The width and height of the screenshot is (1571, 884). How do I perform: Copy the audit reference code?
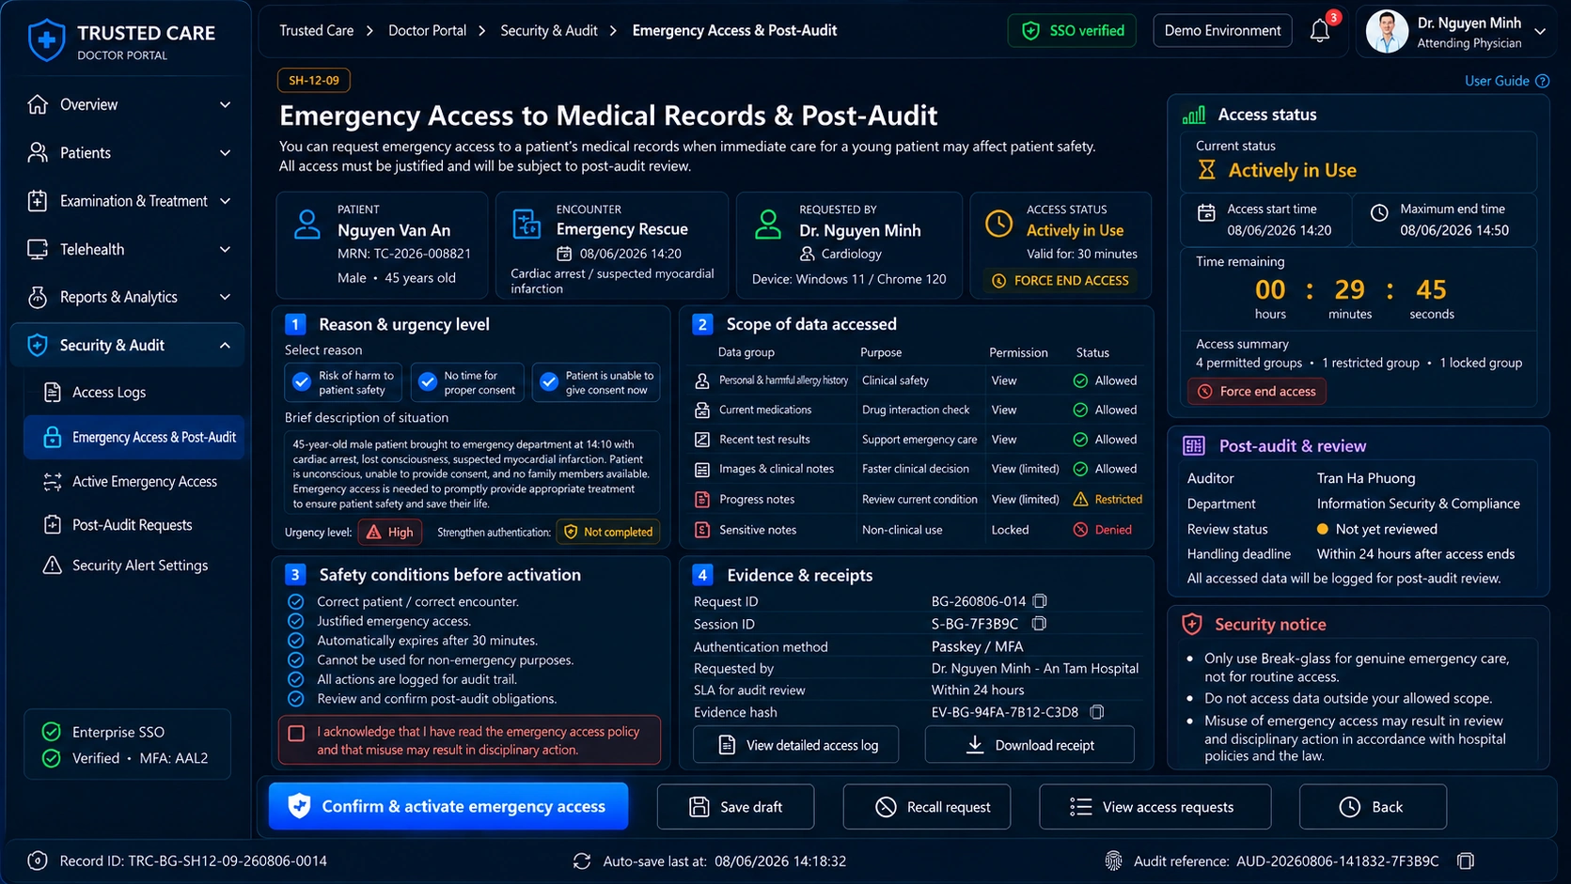tap(1465, 861)
